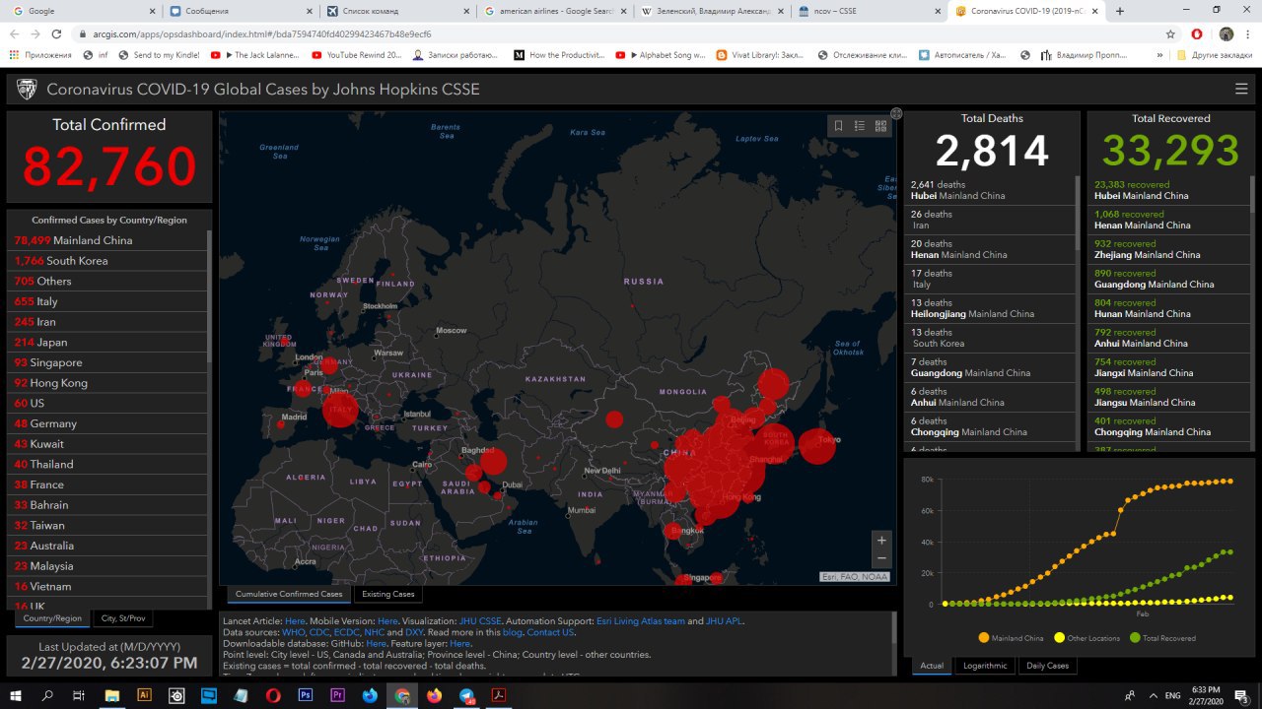Launch Photoshop from taskbar
Screen dimensions: 1262x709
[x=306, y=695]
